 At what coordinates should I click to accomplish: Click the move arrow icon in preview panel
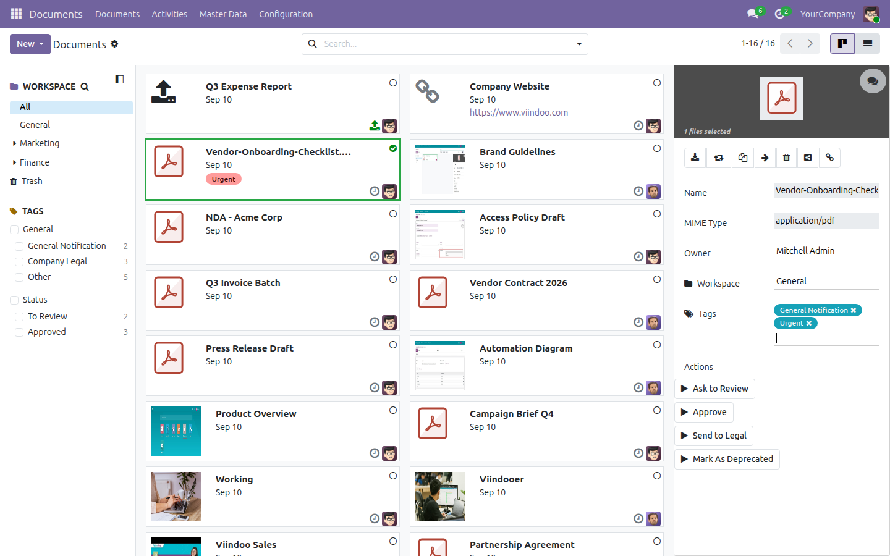765,158
